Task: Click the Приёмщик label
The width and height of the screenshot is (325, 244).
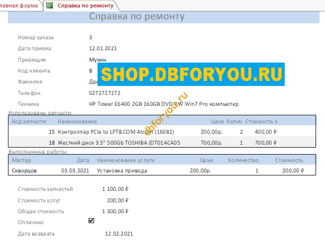Action: [x=32, y=60]
